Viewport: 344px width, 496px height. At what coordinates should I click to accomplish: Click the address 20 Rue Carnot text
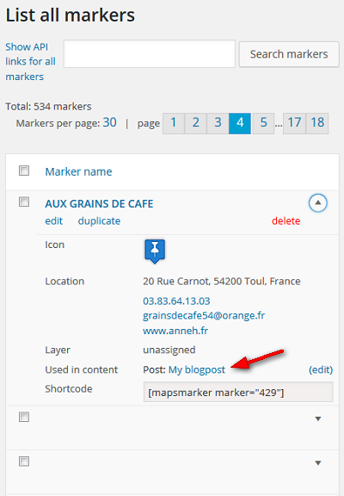pos(222,282)
